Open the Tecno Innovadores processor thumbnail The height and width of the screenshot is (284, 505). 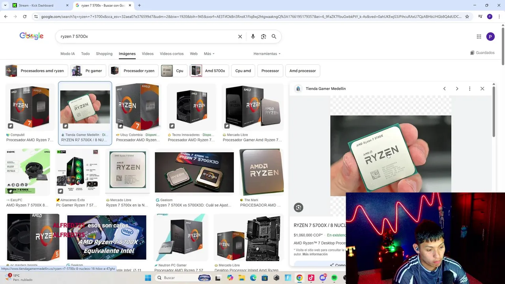coord(191,107)
